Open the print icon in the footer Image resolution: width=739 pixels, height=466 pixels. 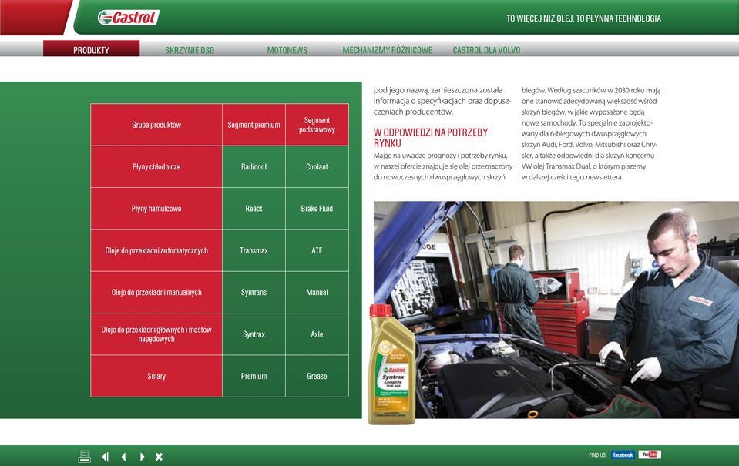(84, 456)
